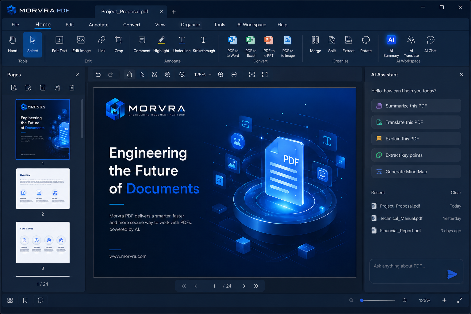Choose the Edit Image tool
The height and width of the screenshot is (314, 471).
[x=81, y=44]
